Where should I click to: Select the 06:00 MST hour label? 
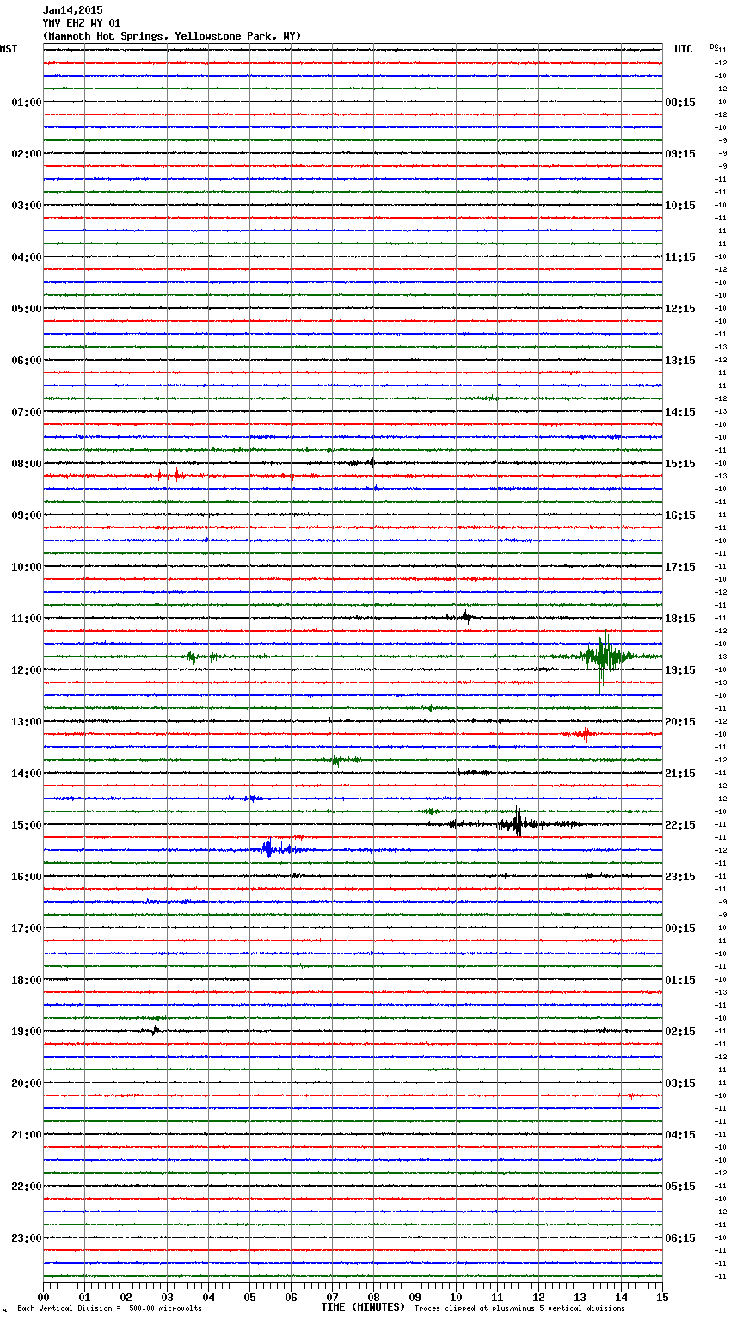click(26, 361)
